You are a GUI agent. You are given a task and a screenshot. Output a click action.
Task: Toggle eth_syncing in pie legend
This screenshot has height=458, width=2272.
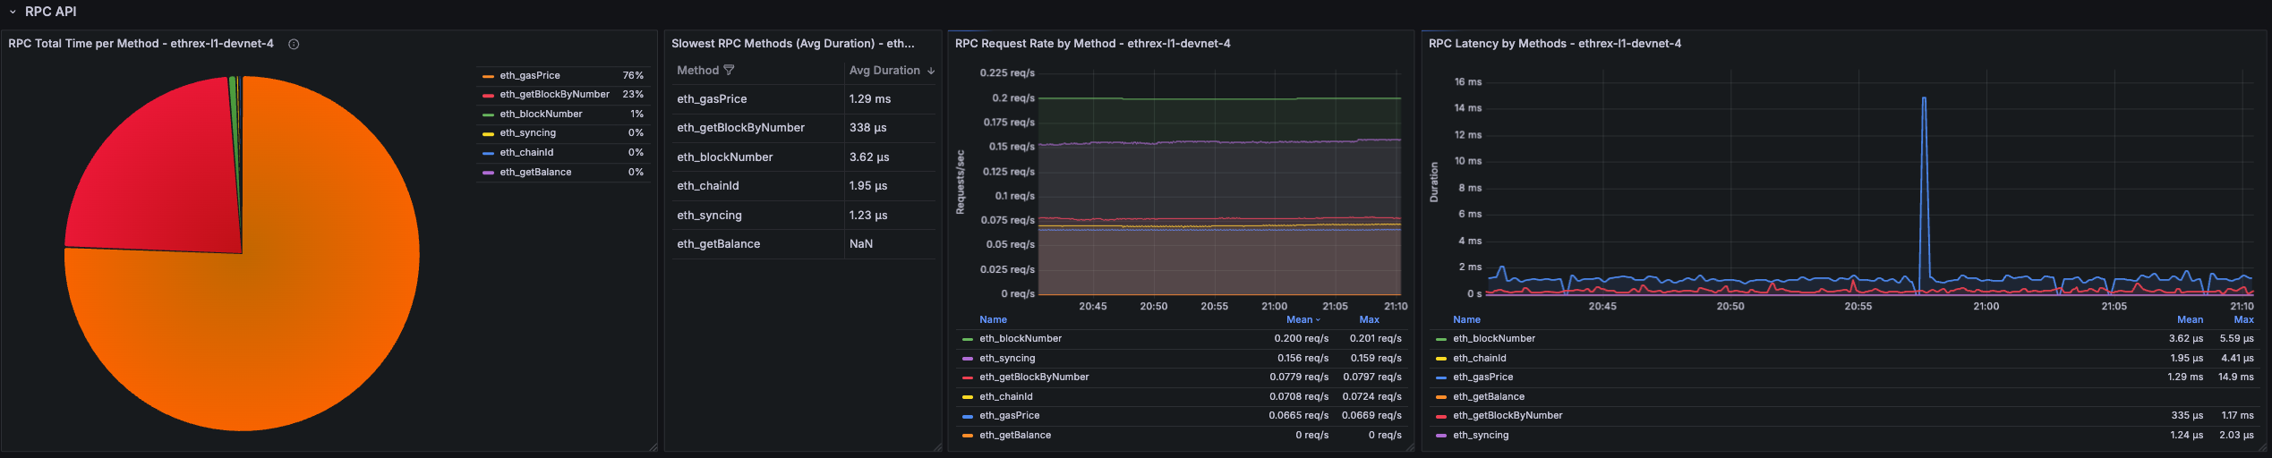pos(527,132)
